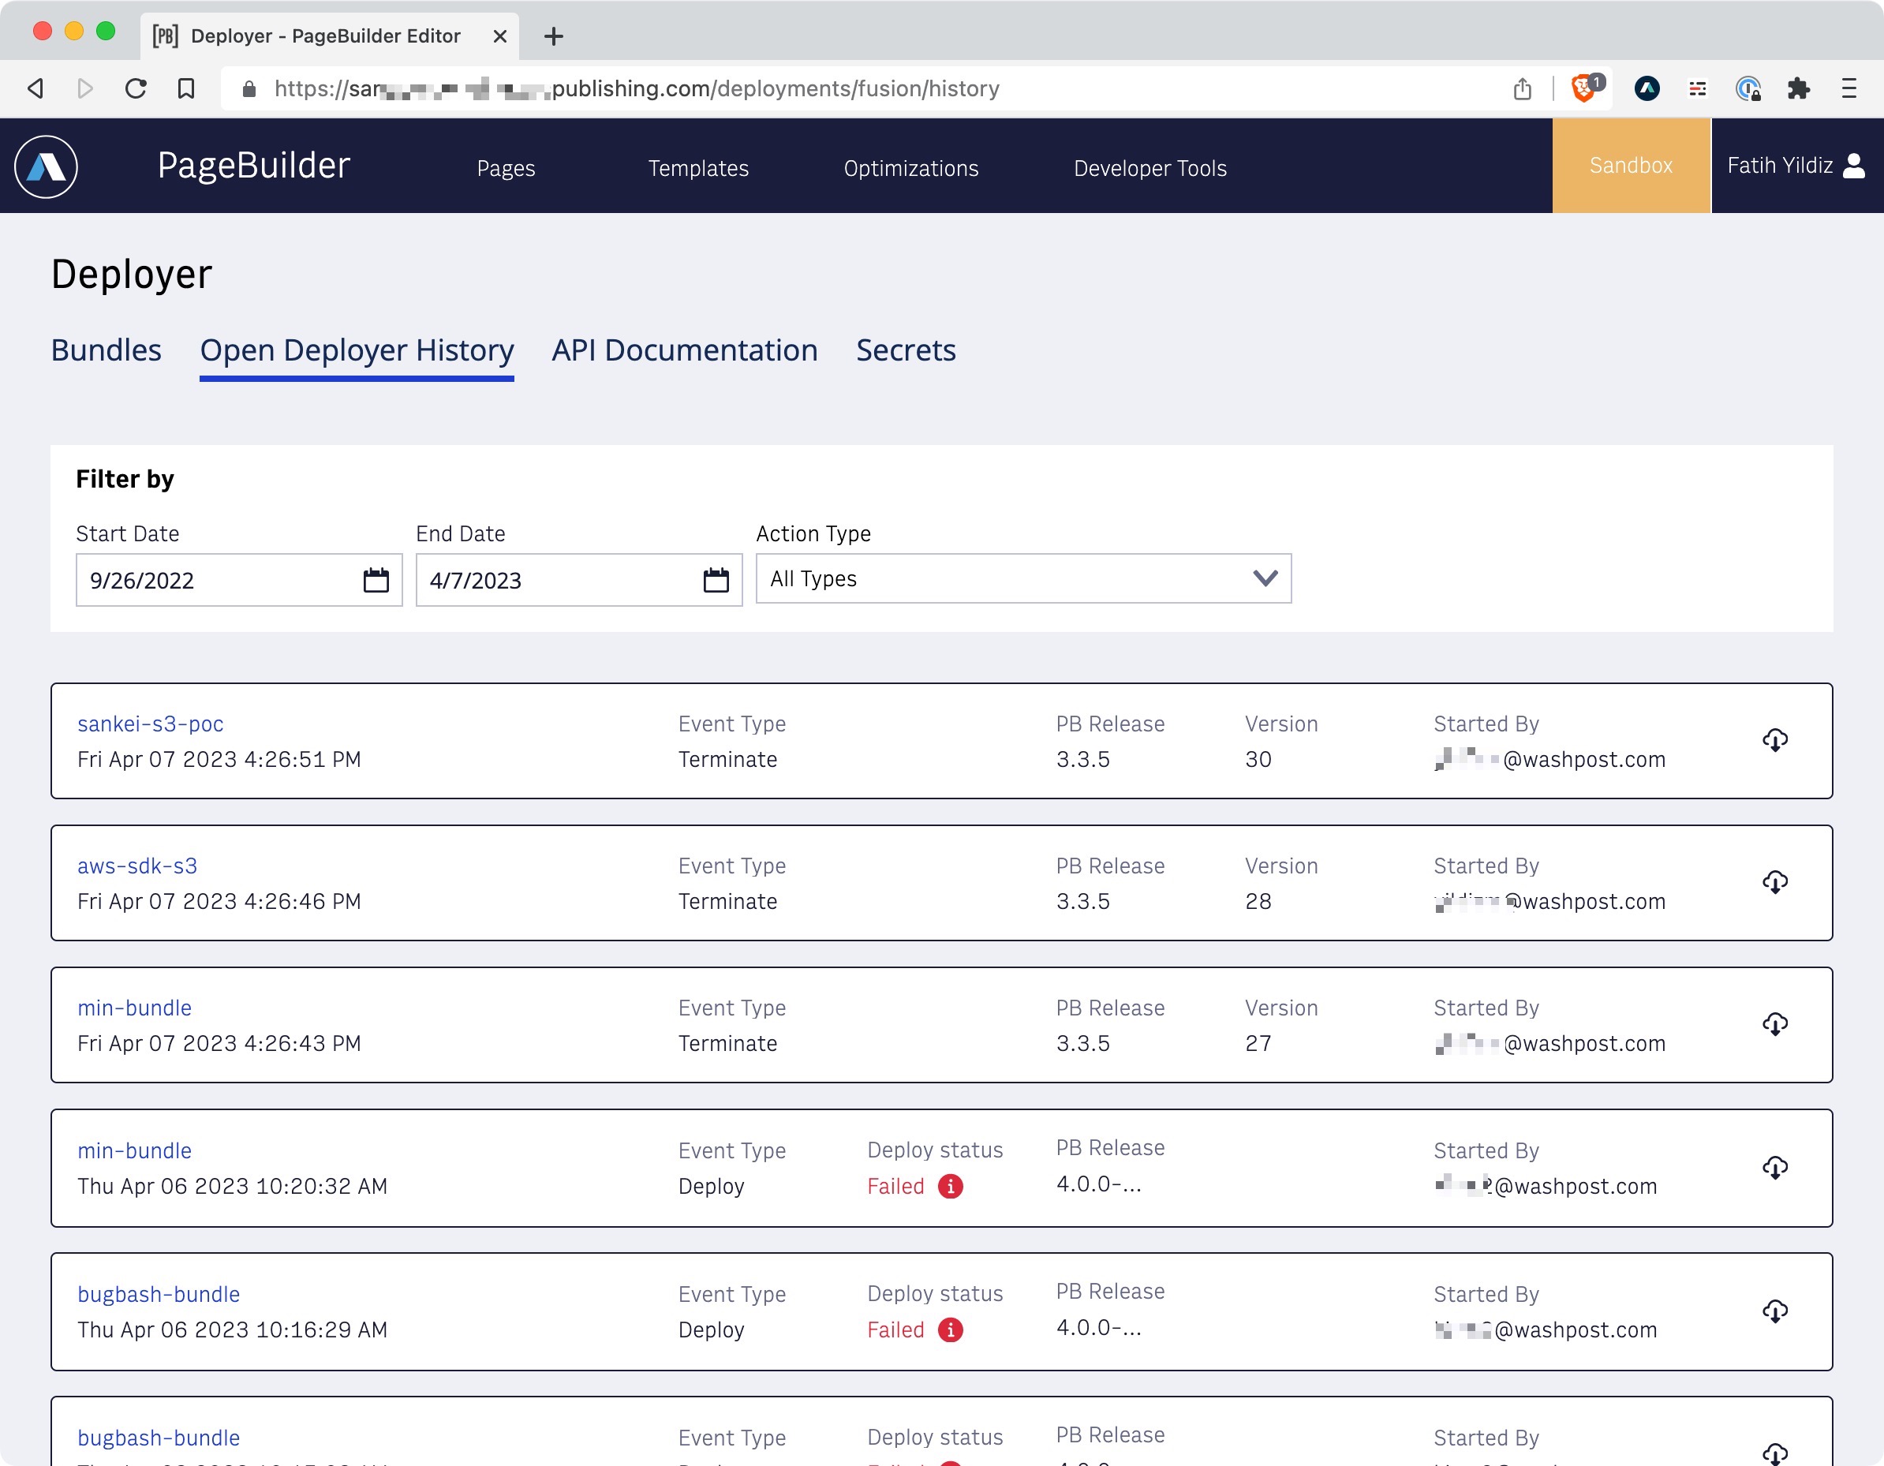
Task: Click version number 27 on min-bundle row
Action: pyautogui.click(x=1258, y=1043)
